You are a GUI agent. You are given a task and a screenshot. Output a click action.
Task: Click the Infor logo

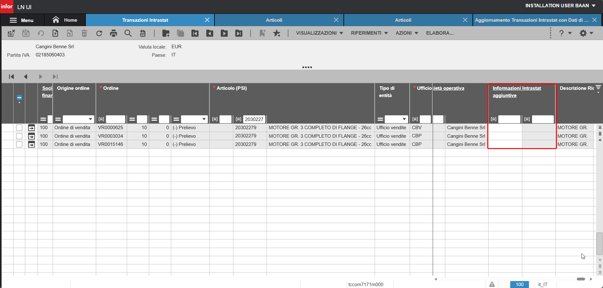(7, 7)
